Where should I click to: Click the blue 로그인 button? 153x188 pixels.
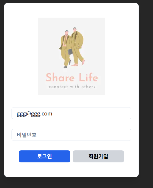pyautogui.click(x=44, y=156)
